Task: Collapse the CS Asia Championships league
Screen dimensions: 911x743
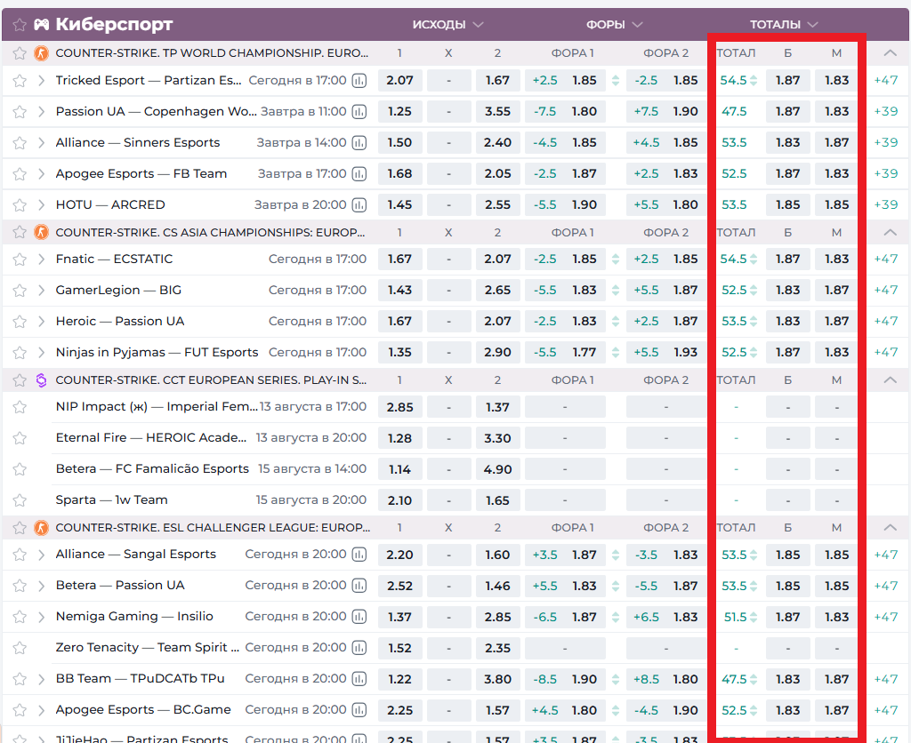Action: (890, 232)
